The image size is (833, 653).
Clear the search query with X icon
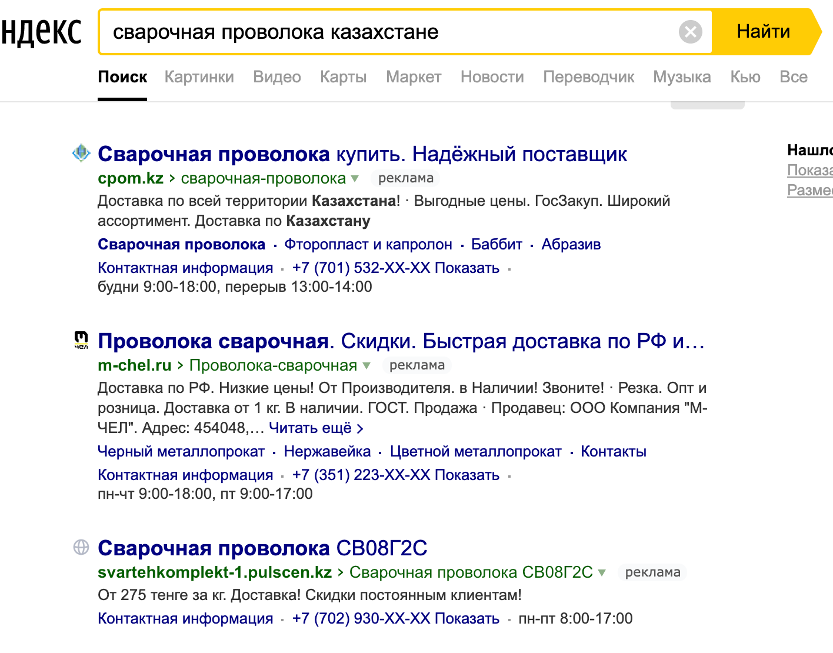pyautogui.click(x=690, y=32)
